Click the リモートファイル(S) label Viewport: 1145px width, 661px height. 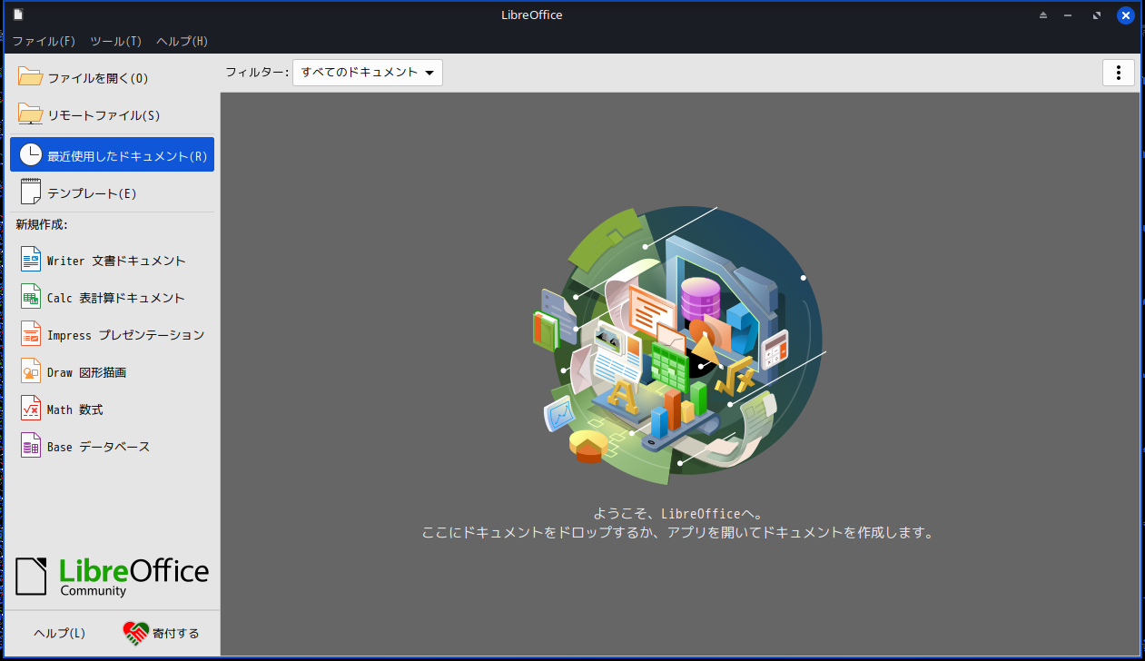(104, 115)
